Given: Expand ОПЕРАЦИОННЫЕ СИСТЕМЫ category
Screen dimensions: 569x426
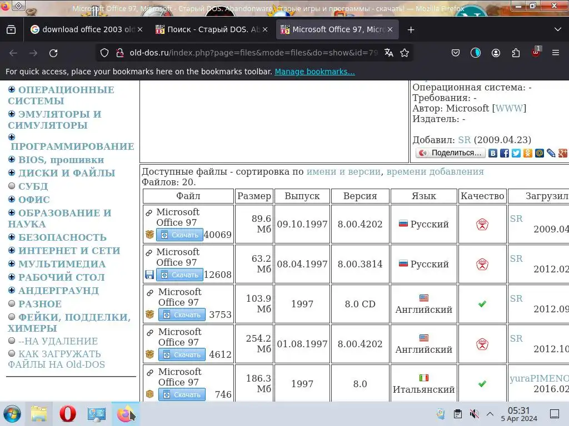Looking at the screenshot, I should pos(12,89).
